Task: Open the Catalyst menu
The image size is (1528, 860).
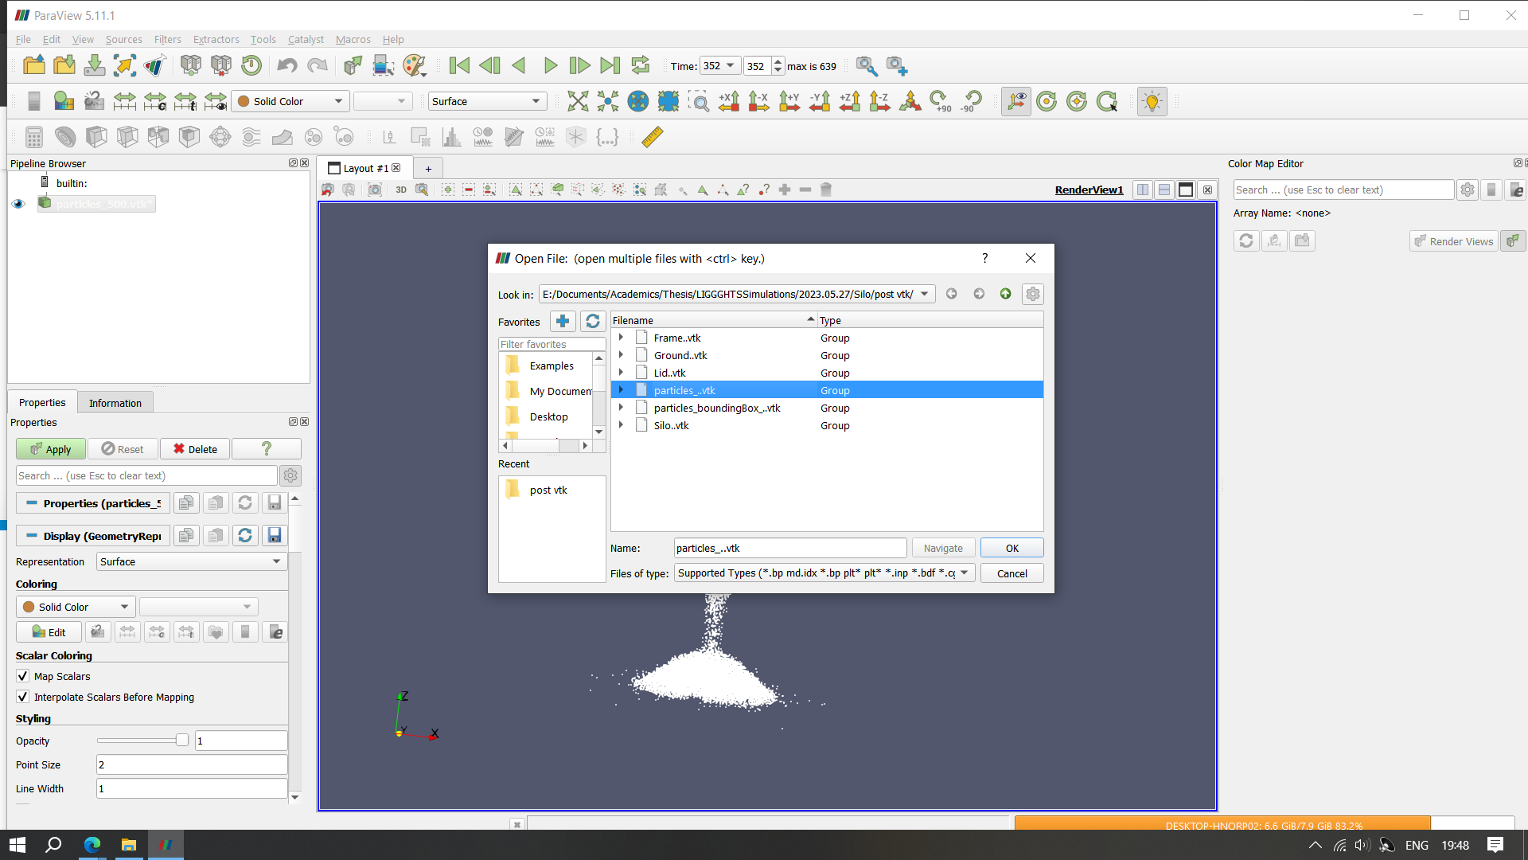Action: 306,39
